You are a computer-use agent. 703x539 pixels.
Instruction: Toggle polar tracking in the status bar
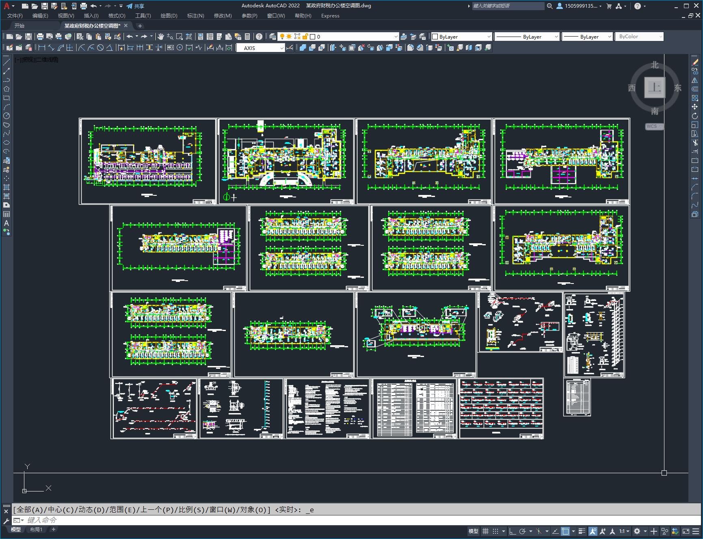point(523,531)
